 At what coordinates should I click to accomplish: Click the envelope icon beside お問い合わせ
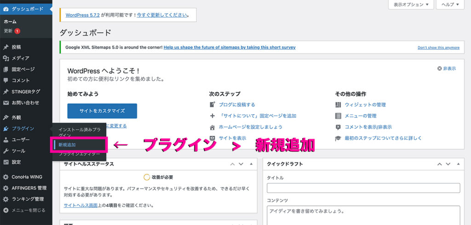pos(6,103)
